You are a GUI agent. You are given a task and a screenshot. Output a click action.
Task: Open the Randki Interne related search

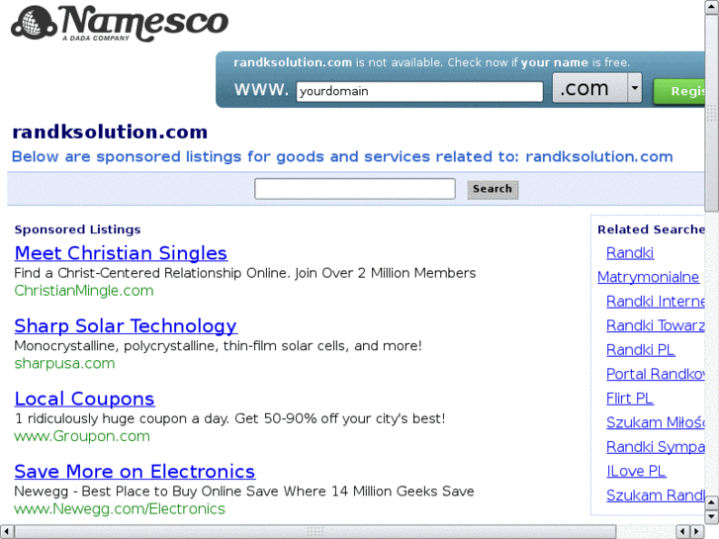pyautogui.click(x=656, y=302)
